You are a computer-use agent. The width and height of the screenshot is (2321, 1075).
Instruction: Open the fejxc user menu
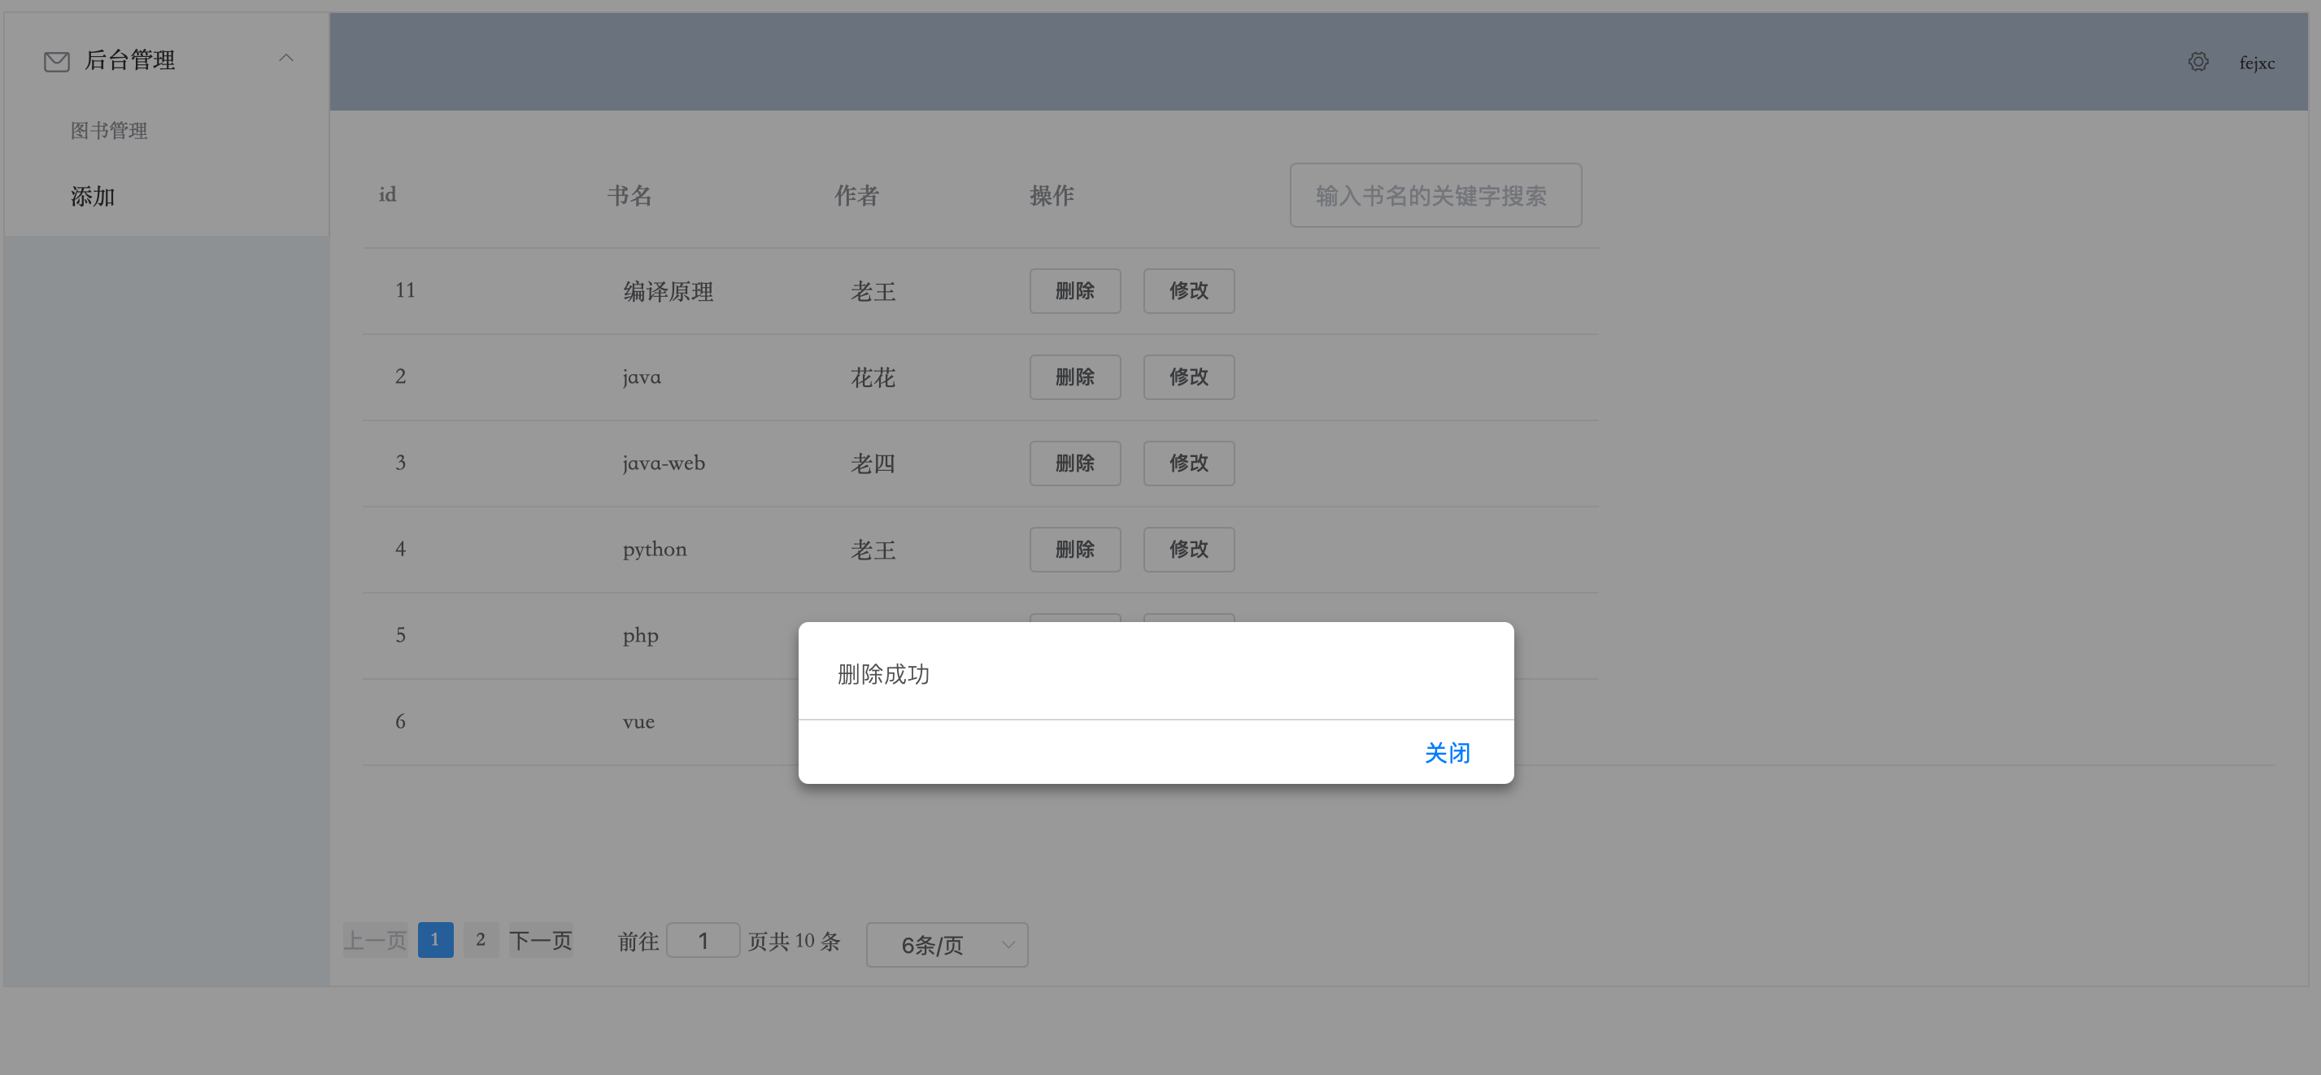(2256, 63)
